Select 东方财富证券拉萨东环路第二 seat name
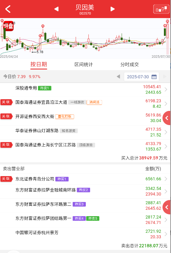Screen dimensions: 171x253 click(43, 204)
